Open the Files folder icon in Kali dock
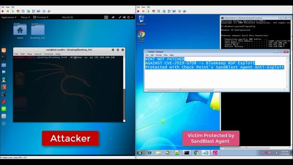Image resolution: width=293 pixels, height=165 pixels. (x=4, y=65)
